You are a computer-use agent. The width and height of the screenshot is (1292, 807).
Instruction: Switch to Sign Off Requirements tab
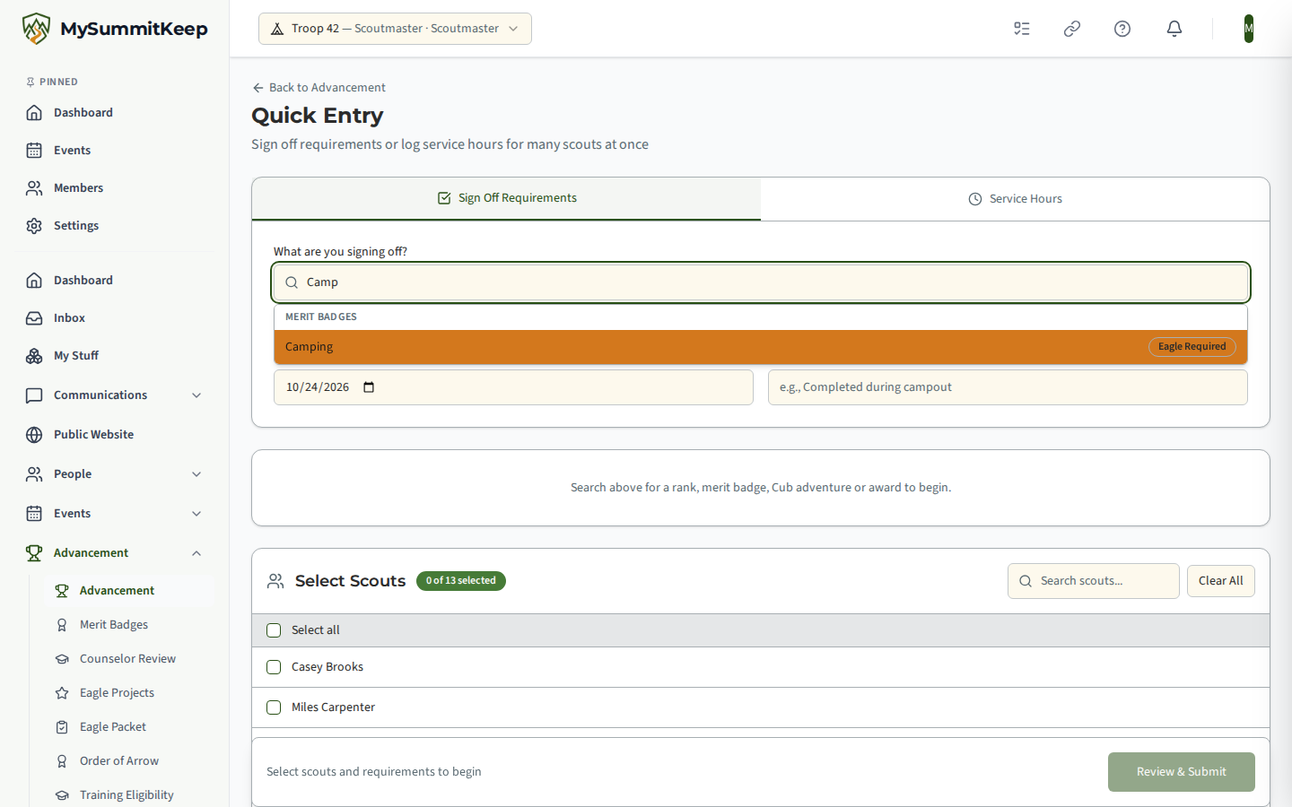click(x=507, y=198)
